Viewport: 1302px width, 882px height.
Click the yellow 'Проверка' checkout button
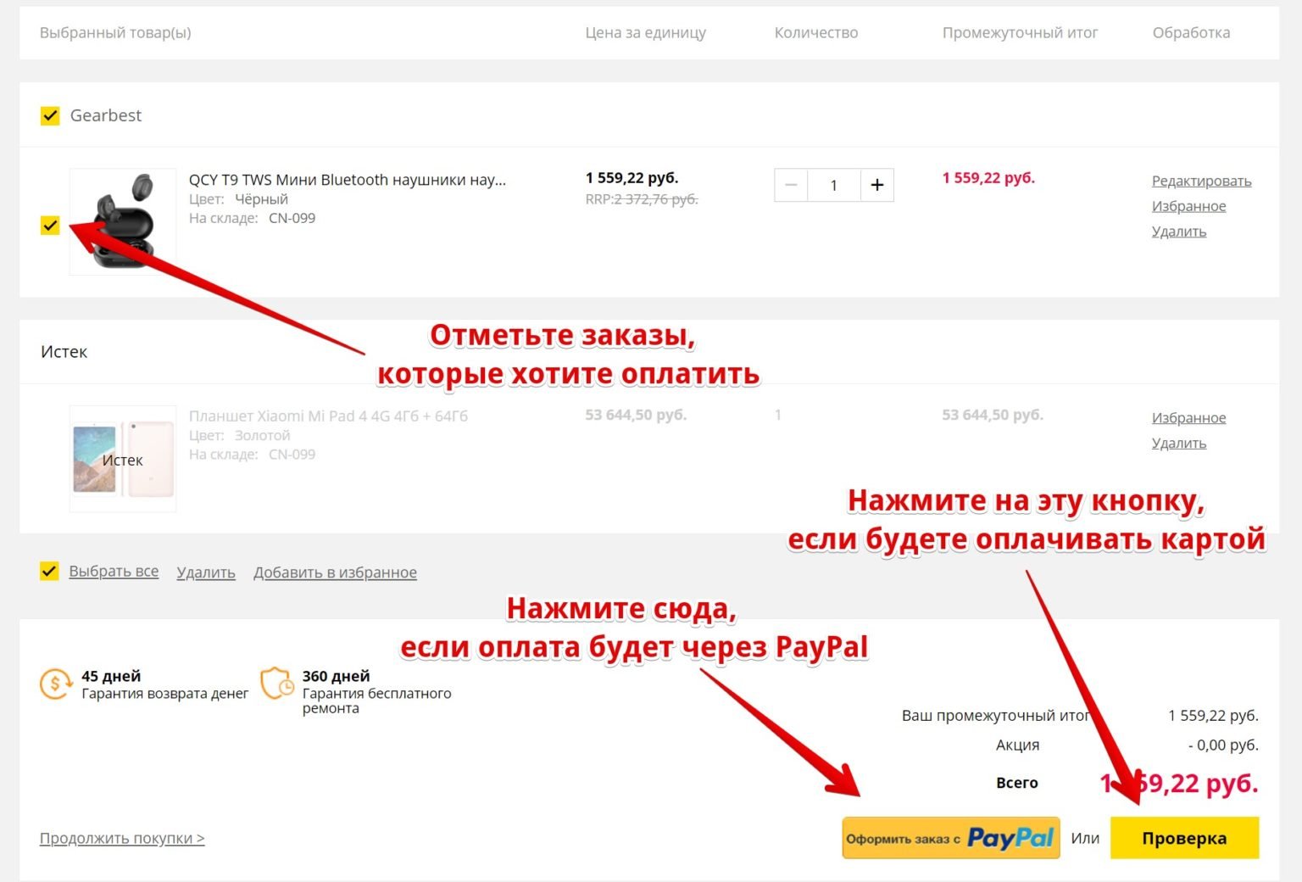[x=1184, y=838]
